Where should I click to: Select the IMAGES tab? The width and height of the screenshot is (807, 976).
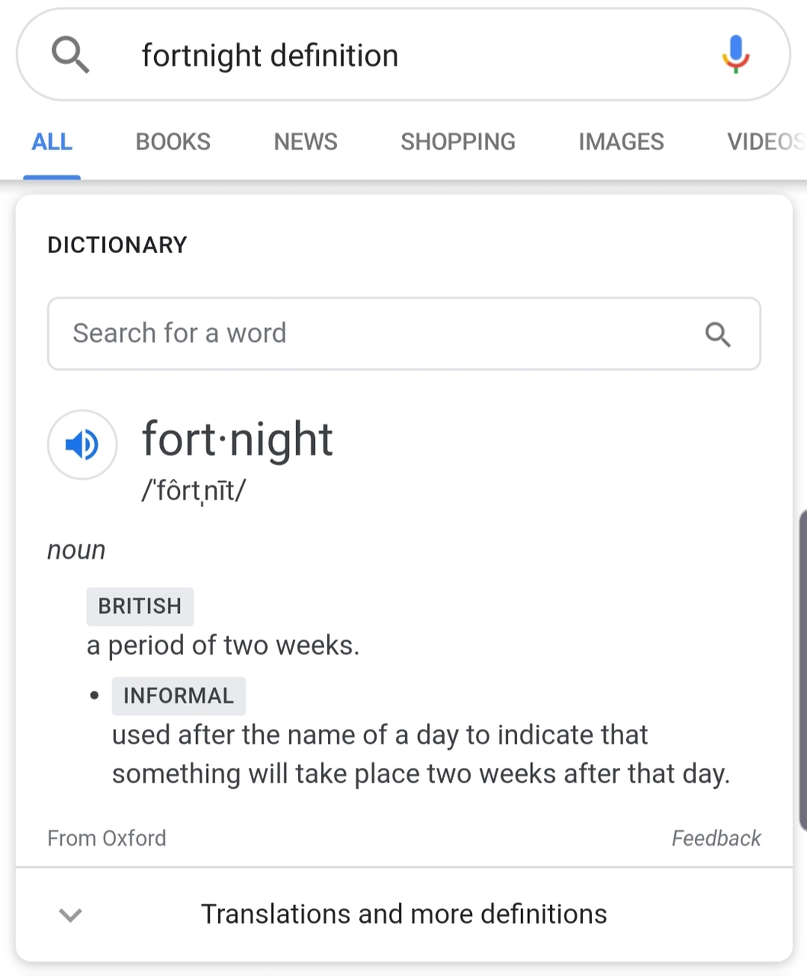(621, 142)
